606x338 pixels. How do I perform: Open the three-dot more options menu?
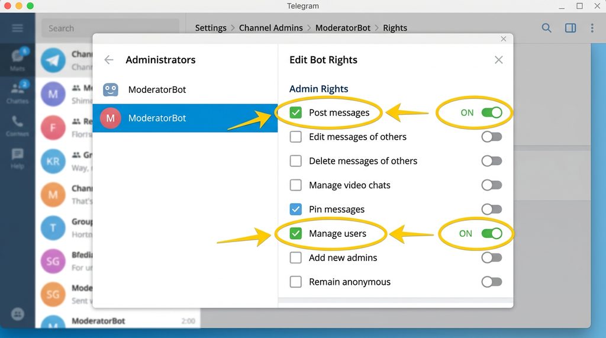pyautogui.click(x=592, y=28)
